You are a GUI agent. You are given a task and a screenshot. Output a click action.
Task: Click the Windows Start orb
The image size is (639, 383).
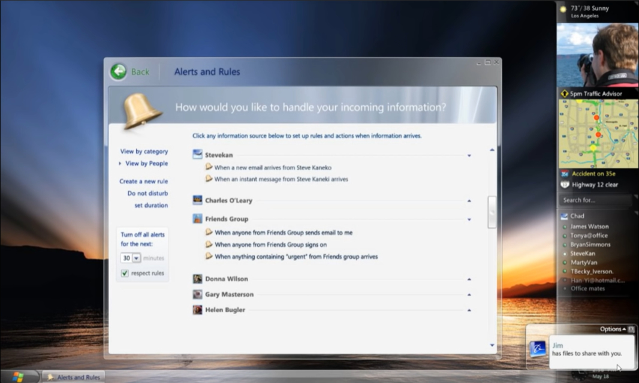18,376
